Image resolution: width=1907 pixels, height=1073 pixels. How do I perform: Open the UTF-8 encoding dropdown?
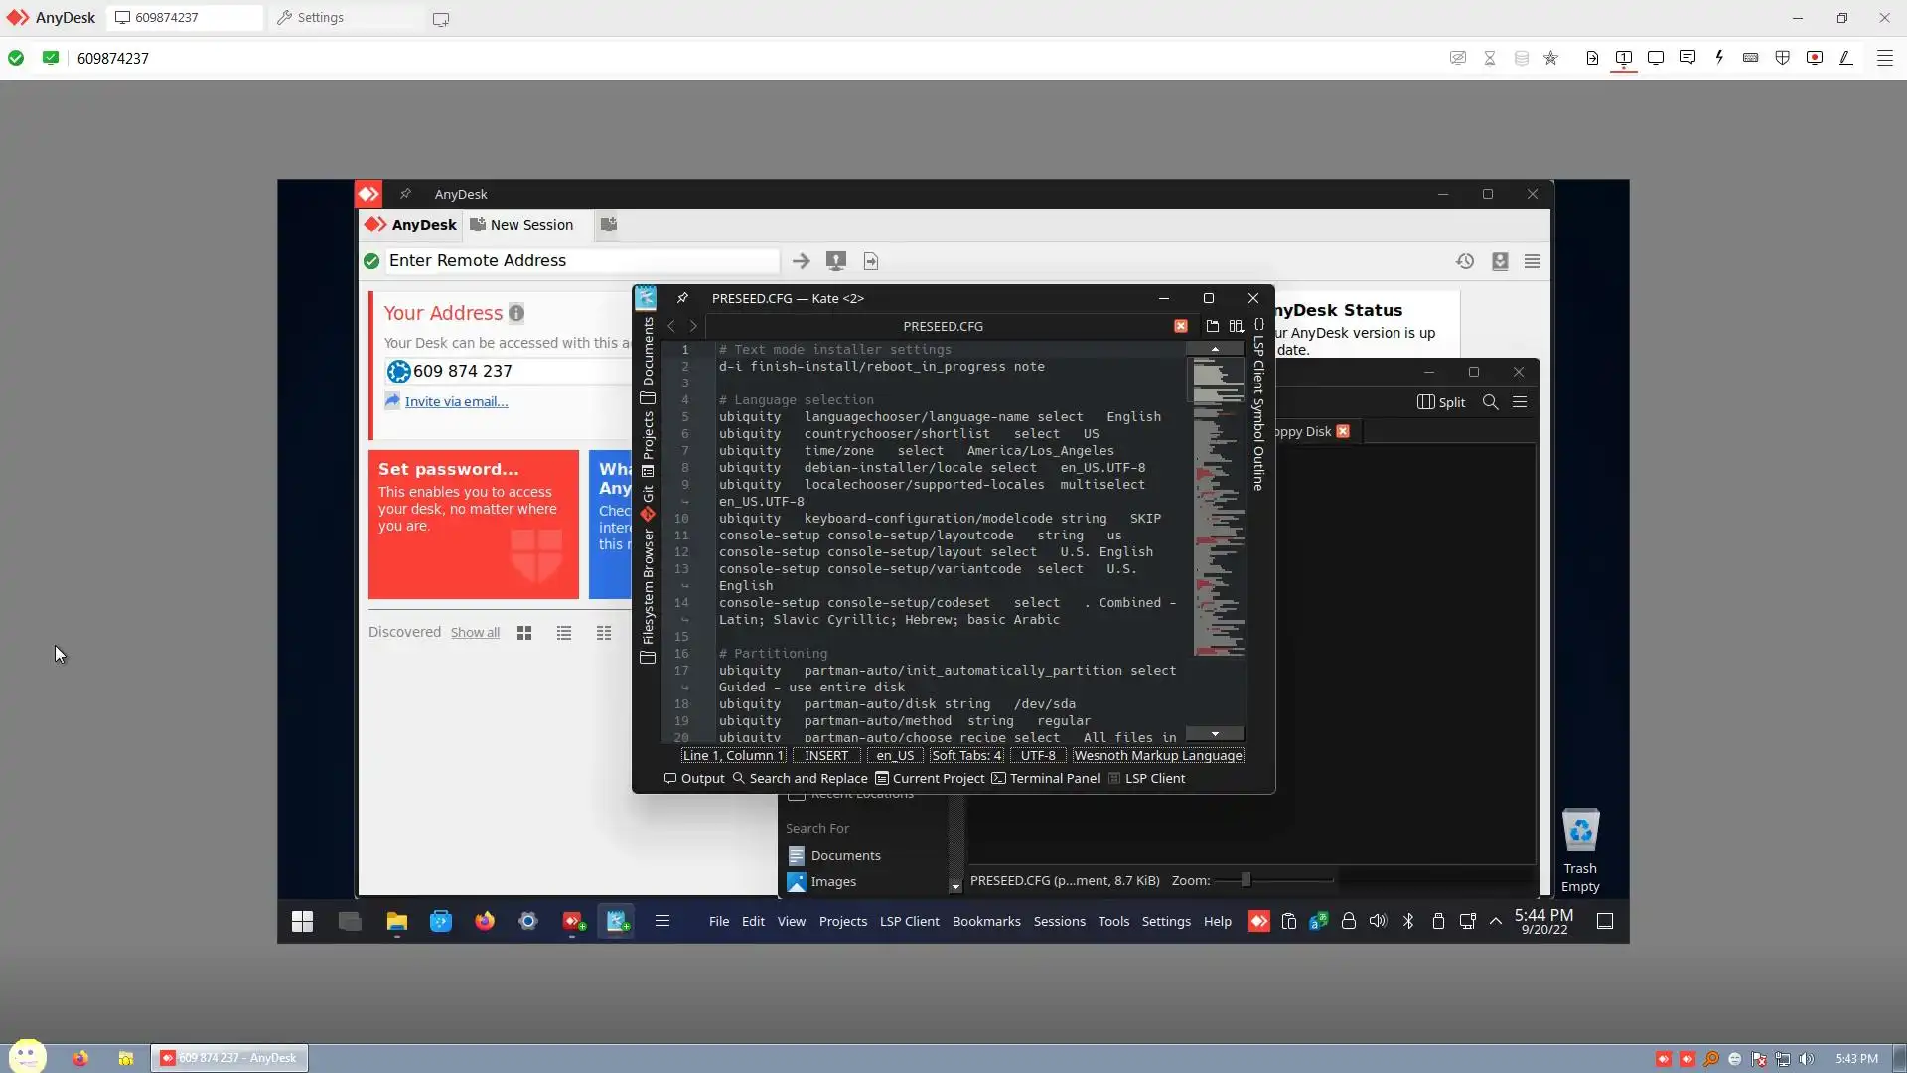pos(1038,756)
